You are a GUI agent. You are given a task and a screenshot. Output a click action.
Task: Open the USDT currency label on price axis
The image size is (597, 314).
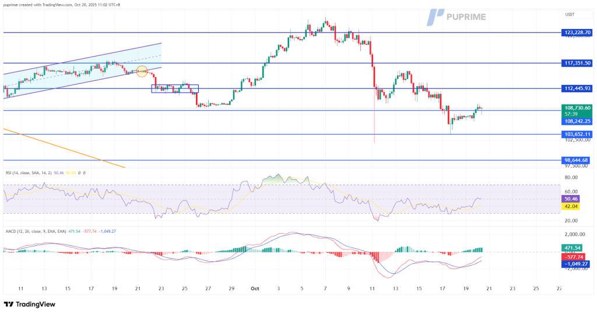[570, 15]
